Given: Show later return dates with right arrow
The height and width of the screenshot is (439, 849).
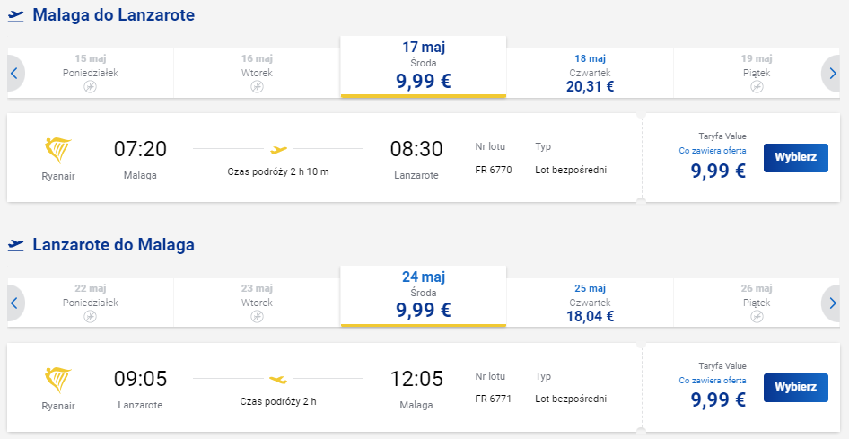Looking at the screenshot, I should pos(832,303).
